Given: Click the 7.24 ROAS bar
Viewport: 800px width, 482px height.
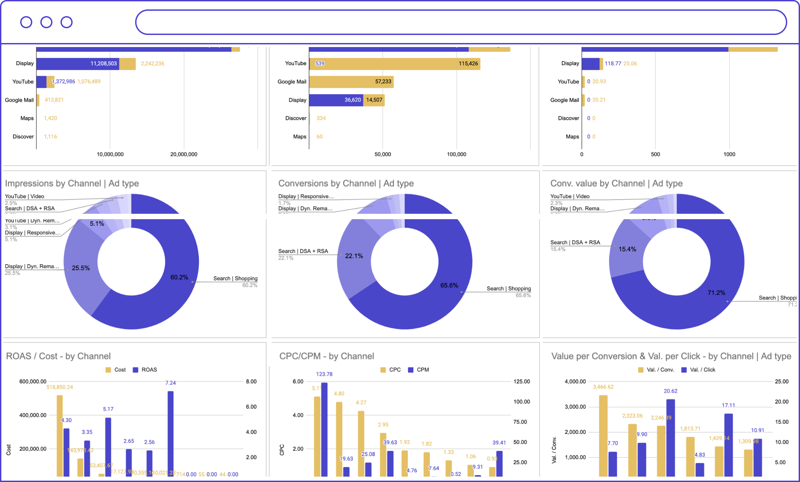Looking at the screenshot, I should point(170,434).
